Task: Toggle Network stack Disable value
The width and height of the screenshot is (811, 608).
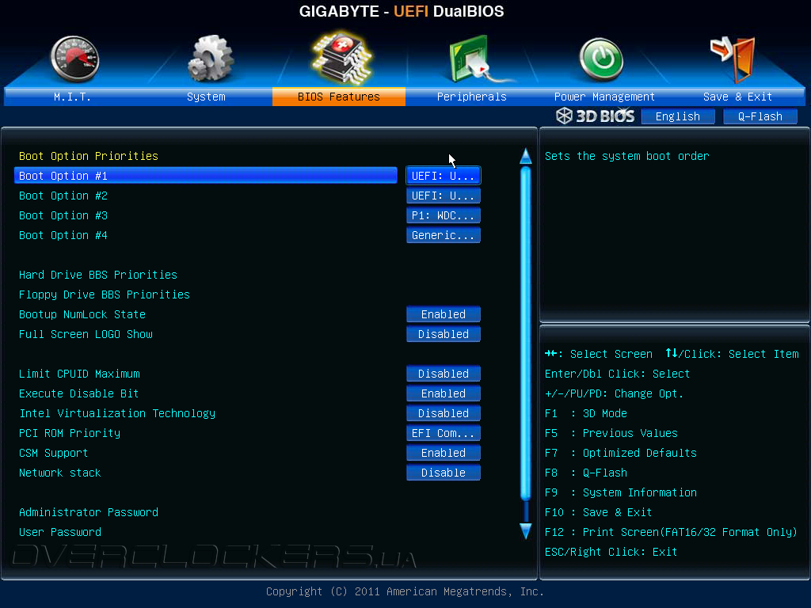Action: point(444,473)
